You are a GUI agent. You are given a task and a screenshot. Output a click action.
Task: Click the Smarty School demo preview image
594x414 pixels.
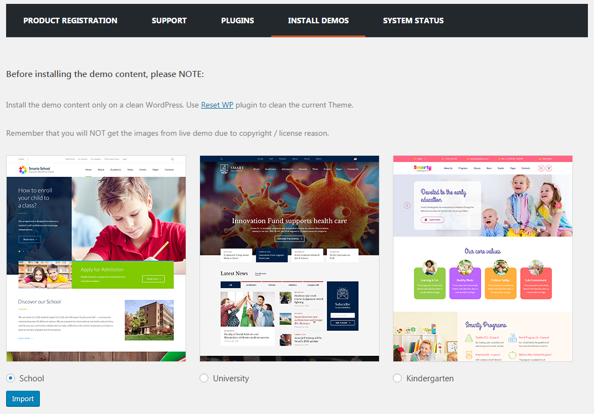coord(96,258)
